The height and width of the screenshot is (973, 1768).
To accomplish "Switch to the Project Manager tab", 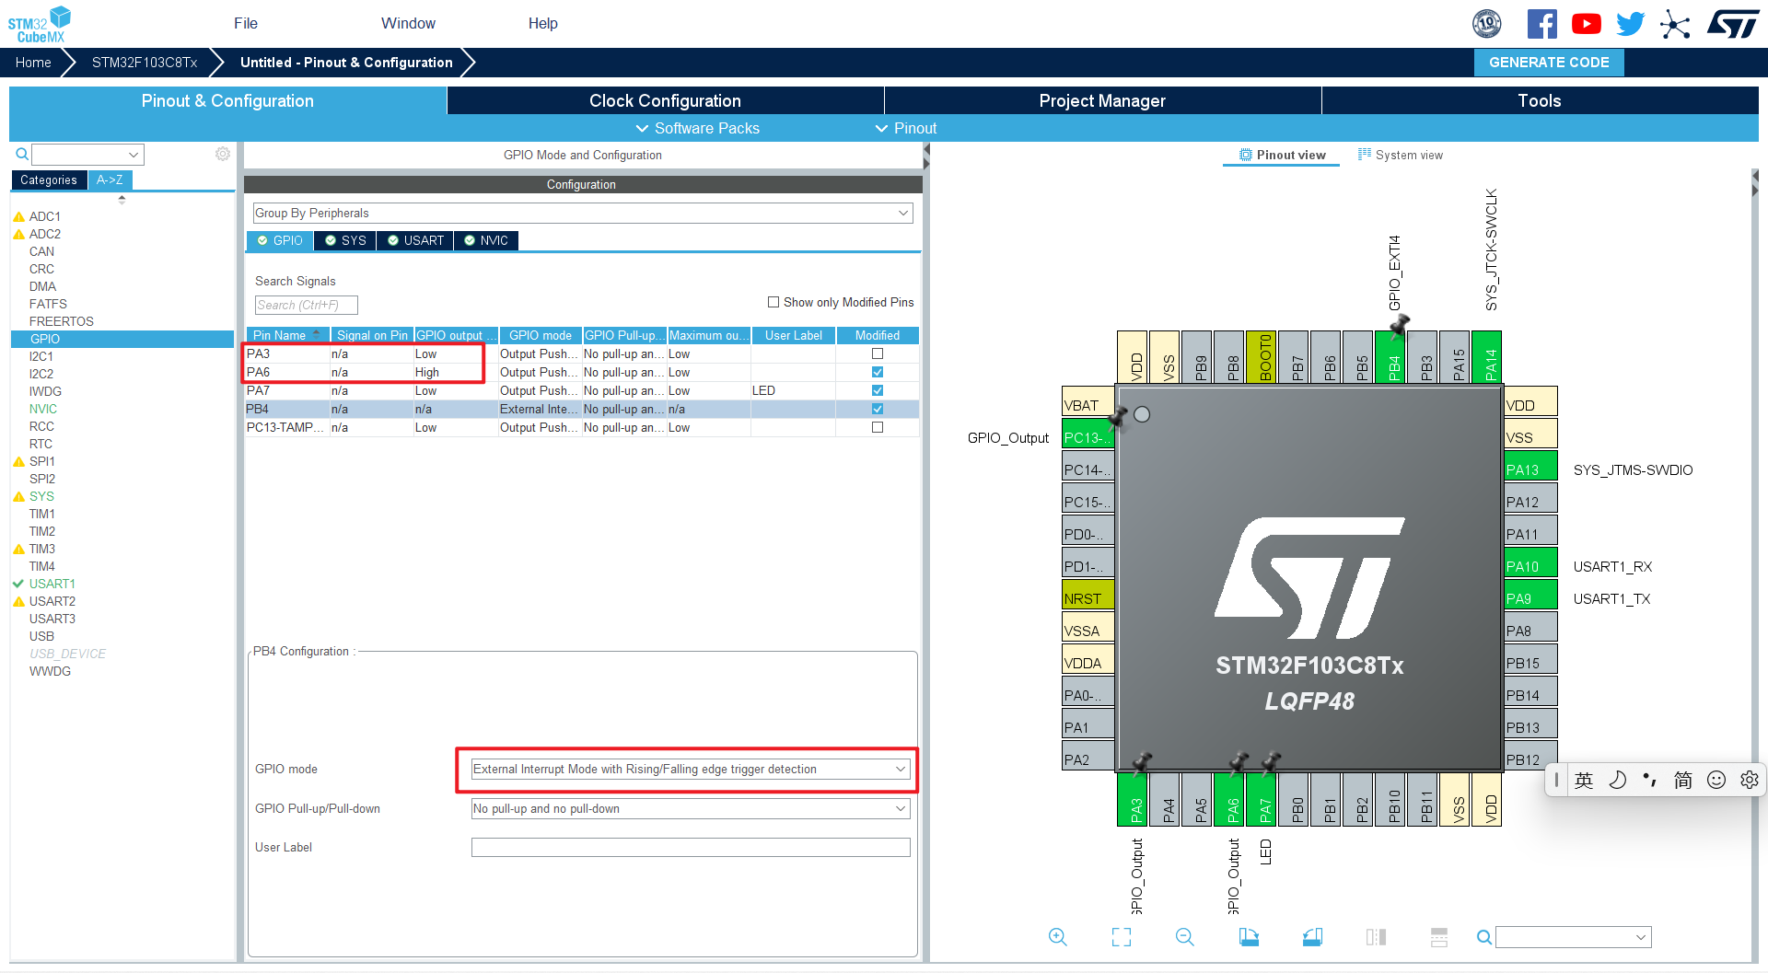I will click(x=1102, y=100).
